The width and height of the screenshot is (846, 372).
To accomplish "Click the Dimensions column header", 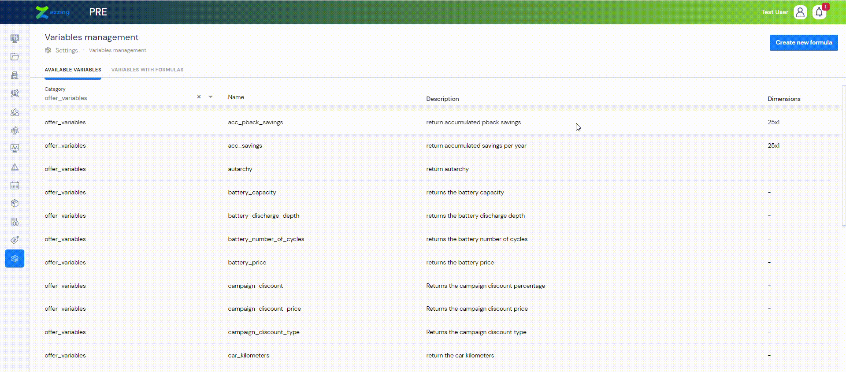I will [x=784, y=99].
